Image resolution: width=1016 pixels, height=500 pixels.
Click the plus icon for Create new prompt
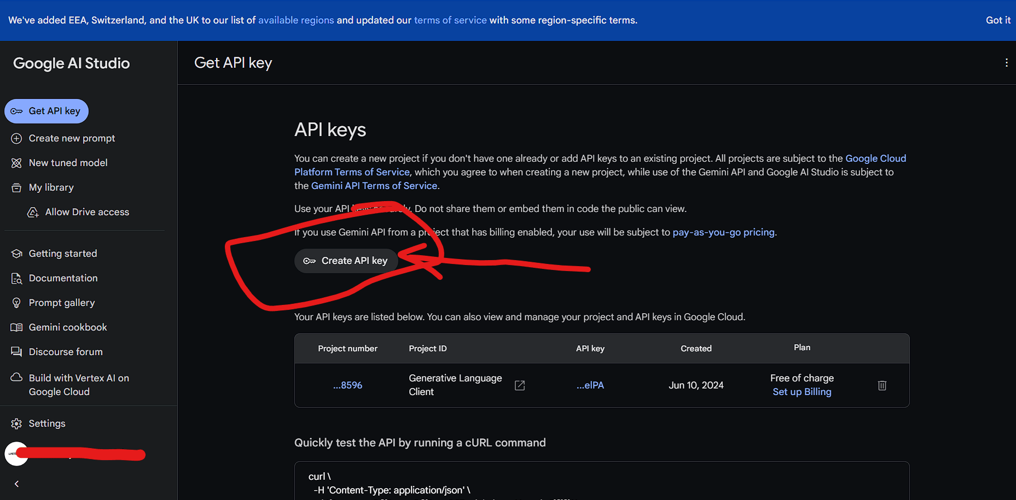pos(16,139)
